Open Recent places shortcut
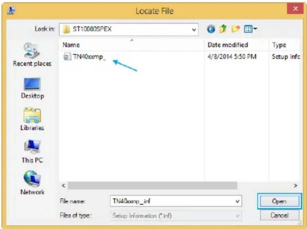 (32, 54)
